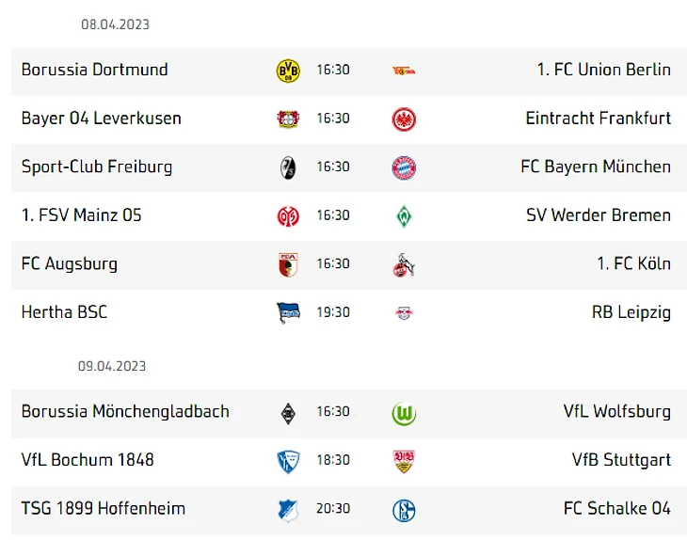Click the 18:30 Bochum versus Stuttgart kickoff time
Viewport: 687px width, 540px height.
click(x=333, y=460)
